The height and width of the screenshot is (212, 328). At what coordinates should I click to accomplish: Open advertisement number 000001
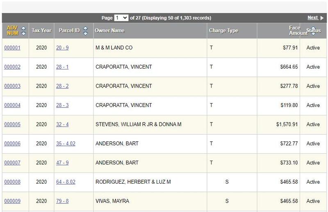click(12, 48)
